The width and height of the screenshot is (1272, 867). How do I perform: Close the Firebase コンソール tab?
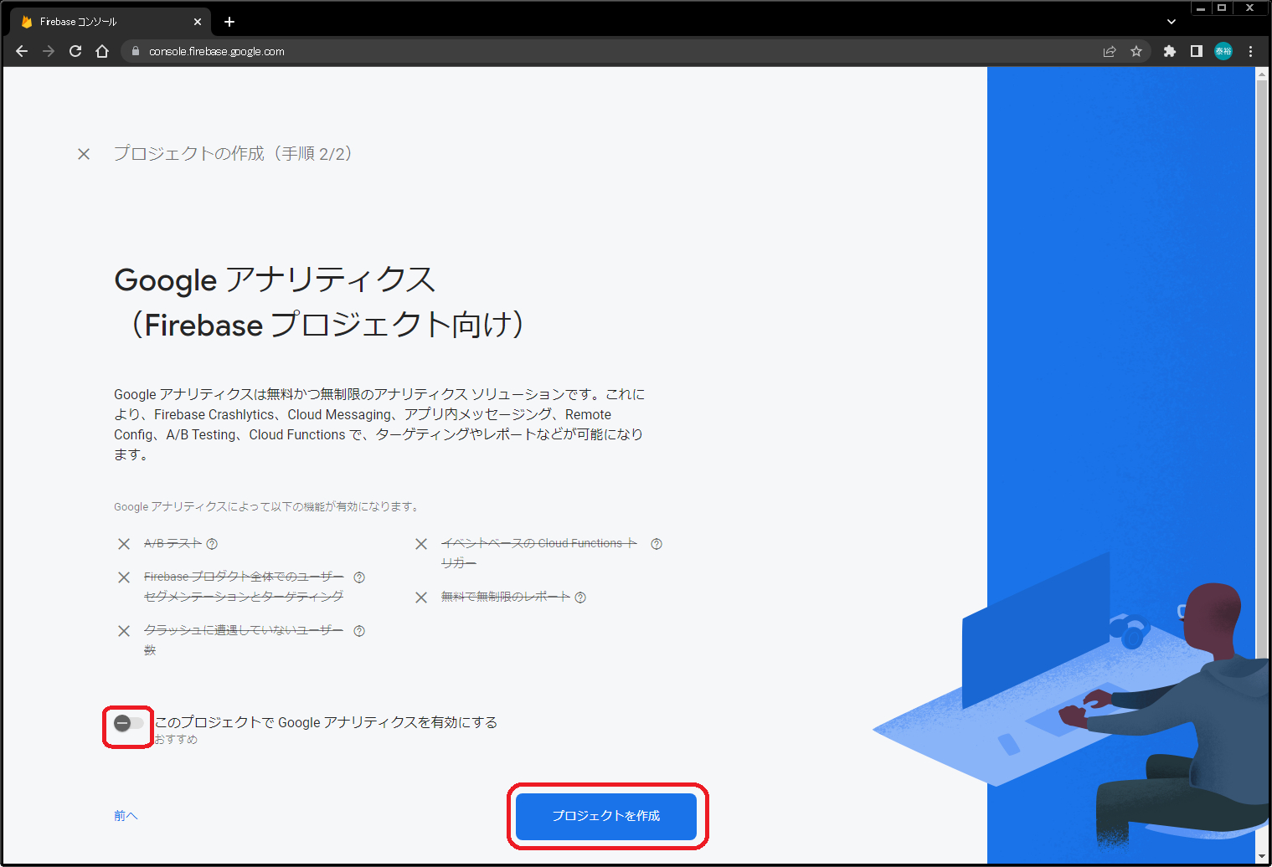point(198,22)
